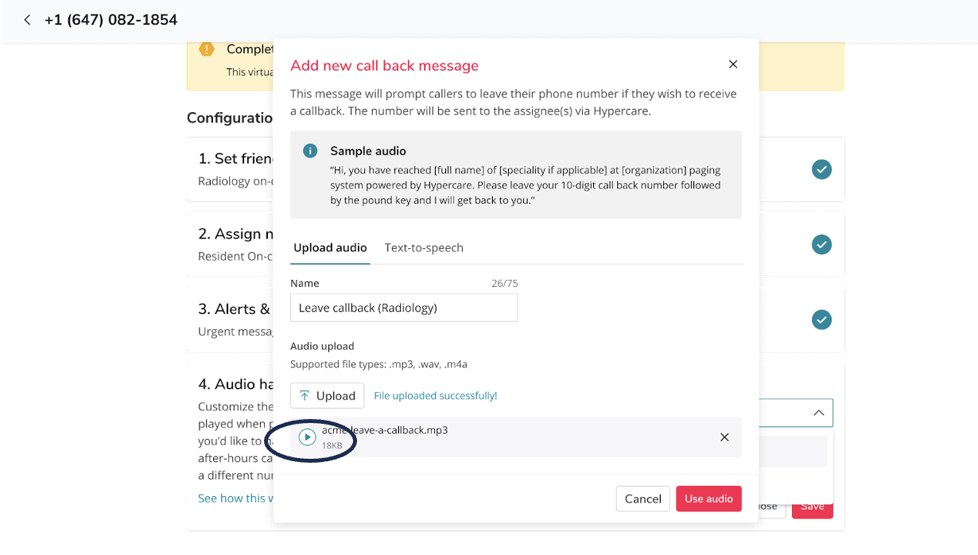The image size is (978, 555).
Task: Select the Upload audio tab
Action: 330,247
